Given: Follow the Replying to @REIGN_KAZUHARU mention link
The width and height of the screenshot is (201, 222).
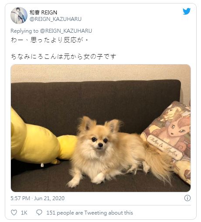Looking at the screenshot, I should pyautogui.click(x=66, y=31).
